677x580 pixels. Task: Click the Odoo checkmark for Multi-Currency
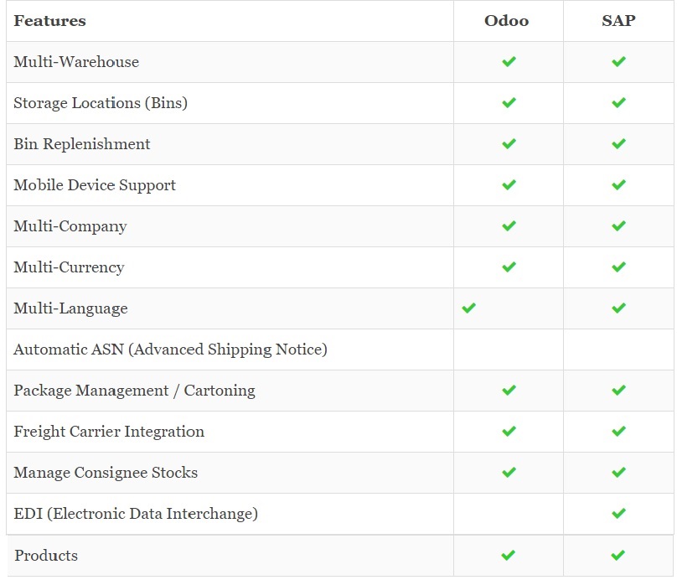[509, 267]
